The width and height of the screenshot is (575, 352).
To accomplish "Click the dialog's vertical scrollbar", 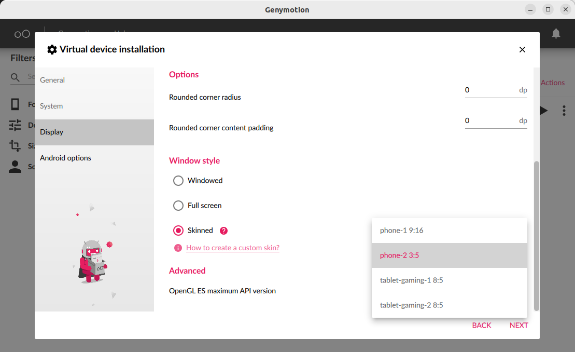I will [536, 236].
